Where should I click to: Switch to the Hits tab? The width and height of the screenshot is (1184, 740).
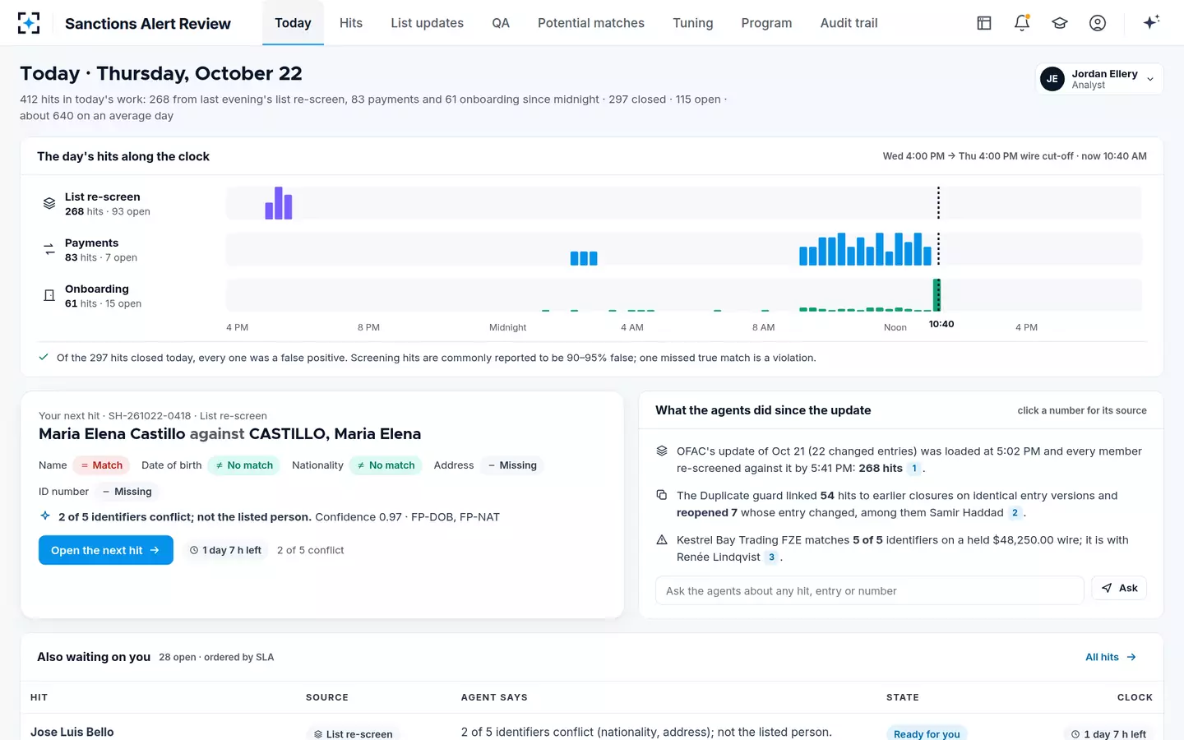point(351,23)
